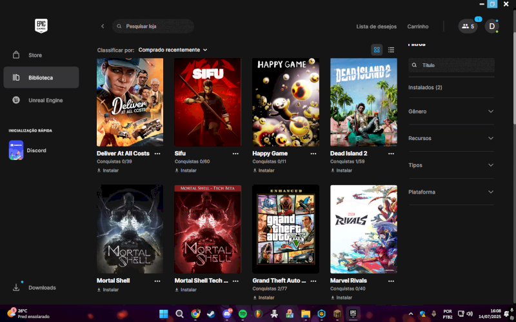516x322 pixels.
Task: Click the Grand Theft Auto V cover thumbnail
Action: 286,230
